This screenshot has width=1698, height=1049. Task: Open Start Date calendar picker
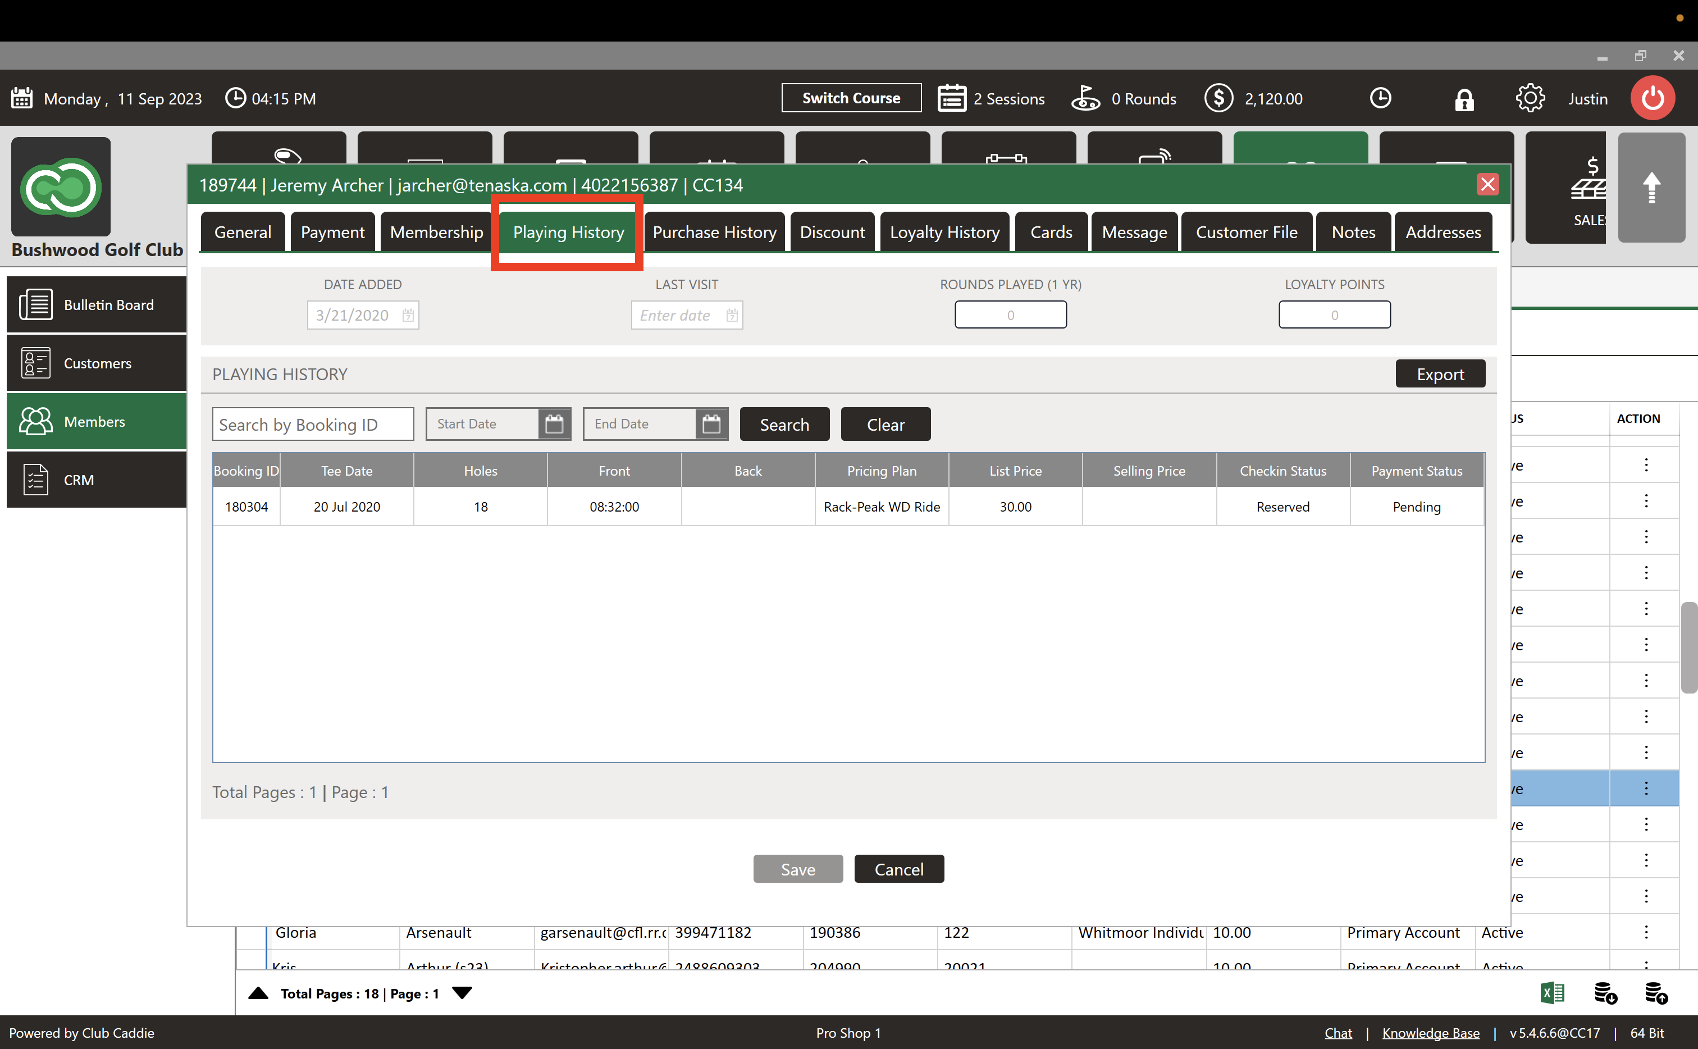(x=554, y=424)
